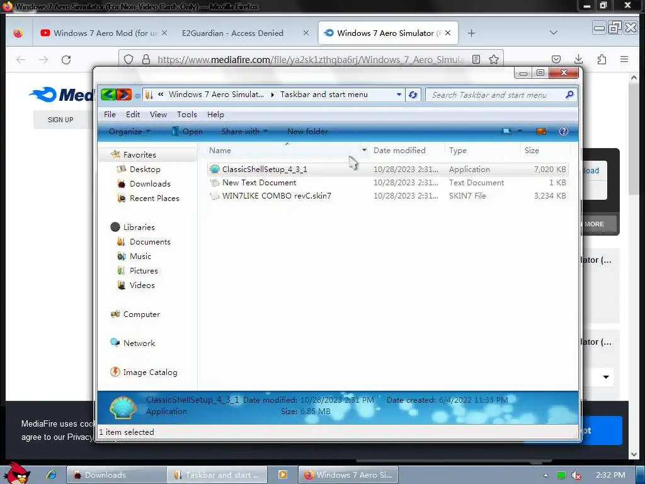Open the Edit menu in Explorer
645x484 pixels.
[133, 115]
